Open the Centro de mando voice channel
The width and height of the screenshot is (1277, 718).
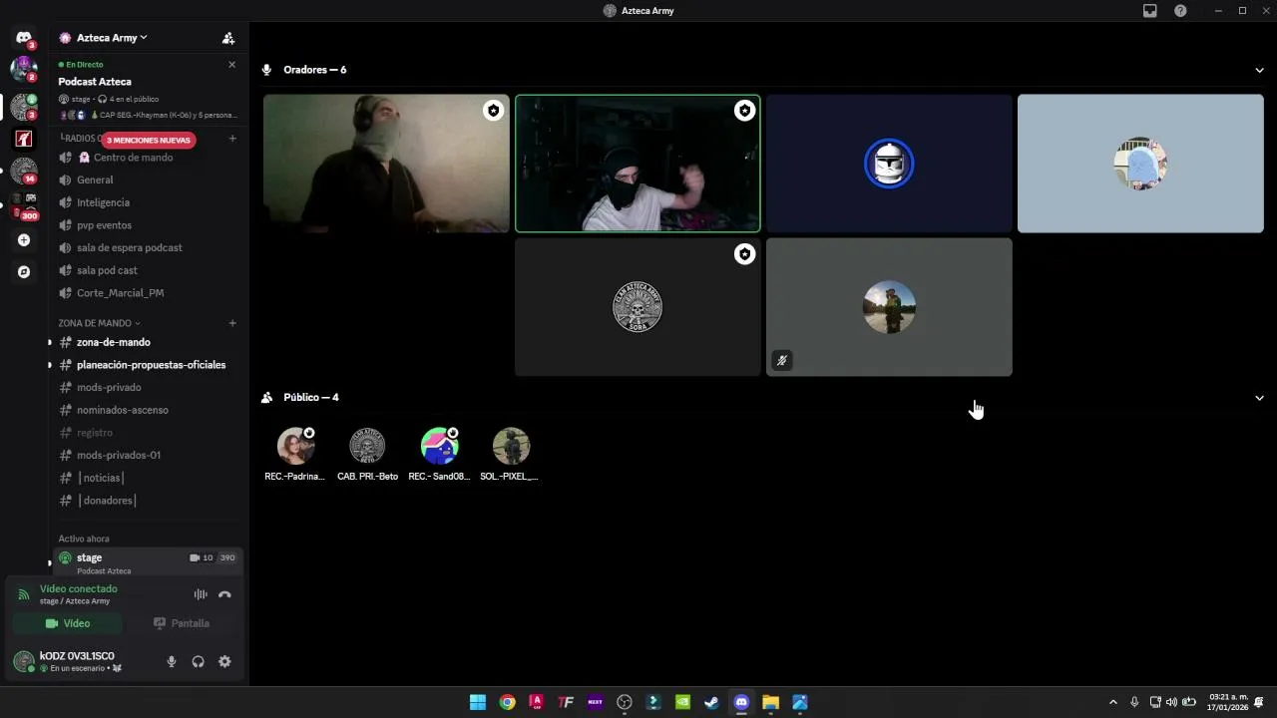coord(147,158)
